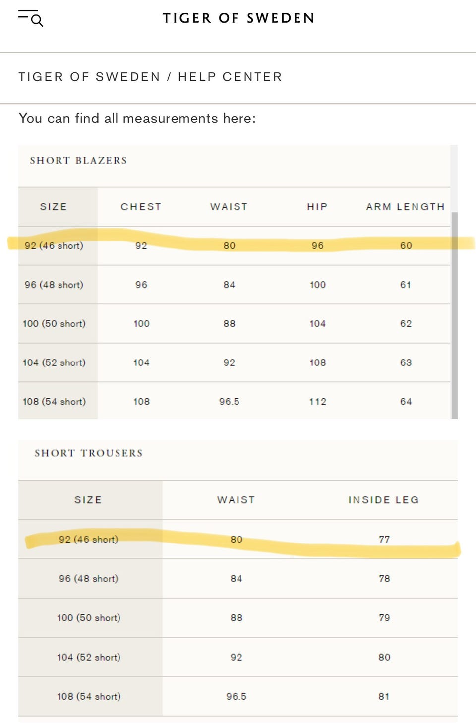476x724 pixels.
Task: Click the Inside Leg column header
Action: point(384,500)
